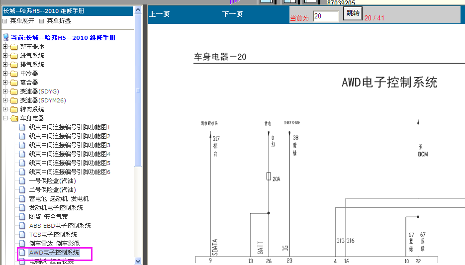The image size is (465, 265).
Task: Click page icon of 线束中间连接编号引脚功能图3
Action: click(x=22, y=145)
